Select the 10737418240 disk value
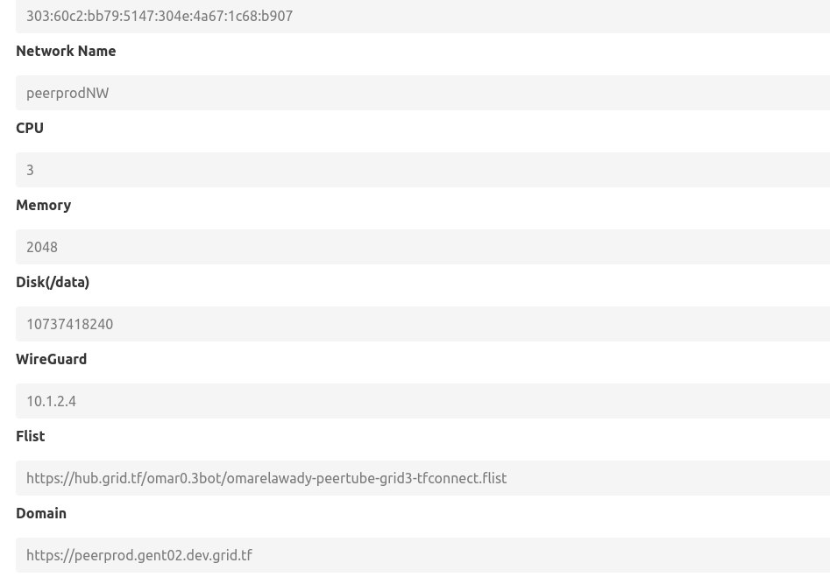This screenshot has height=584, width=830. click(x=69, y=324)
